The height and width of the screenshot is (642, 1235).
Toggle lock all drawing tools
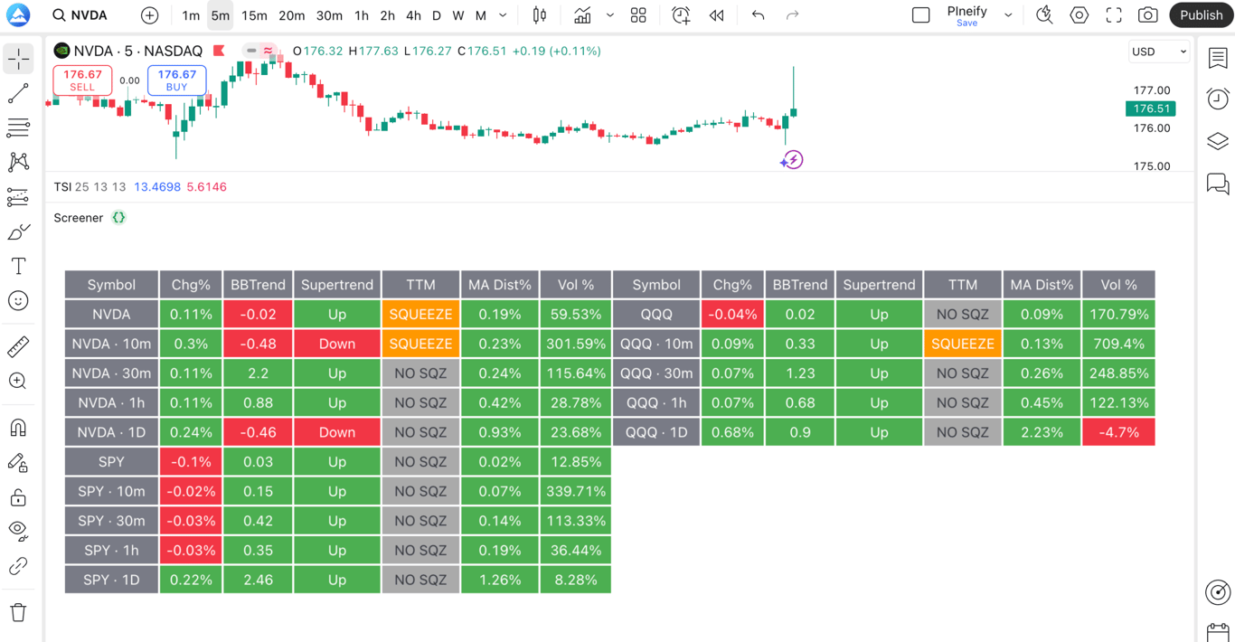pyautogui.click(x=18, y=497)
